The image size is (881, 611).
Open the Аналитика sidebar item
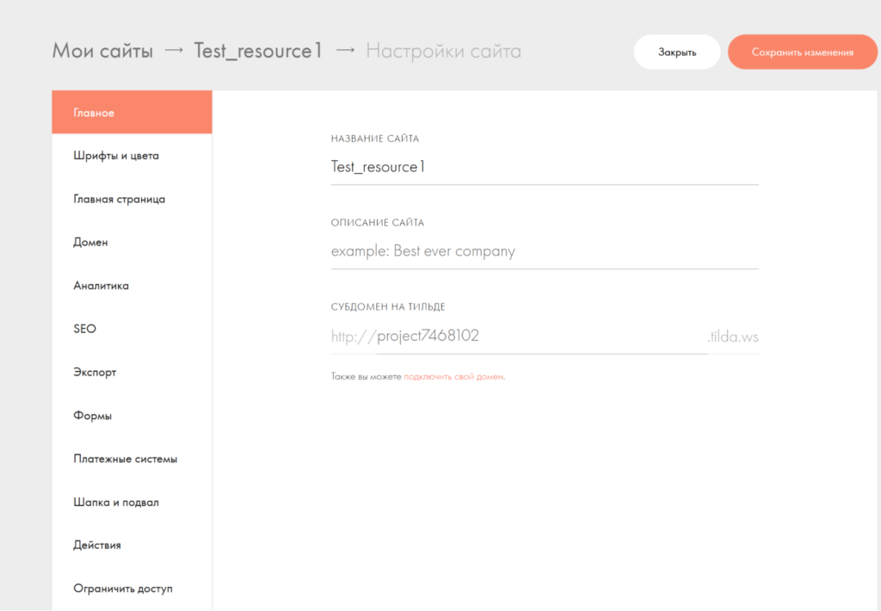click(102, 286)
